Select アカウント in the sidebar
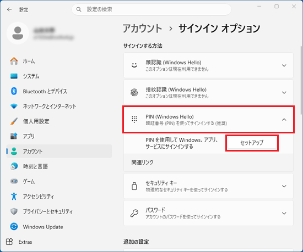The width and height of the screenshot is (303, 252). coord(59,151)
